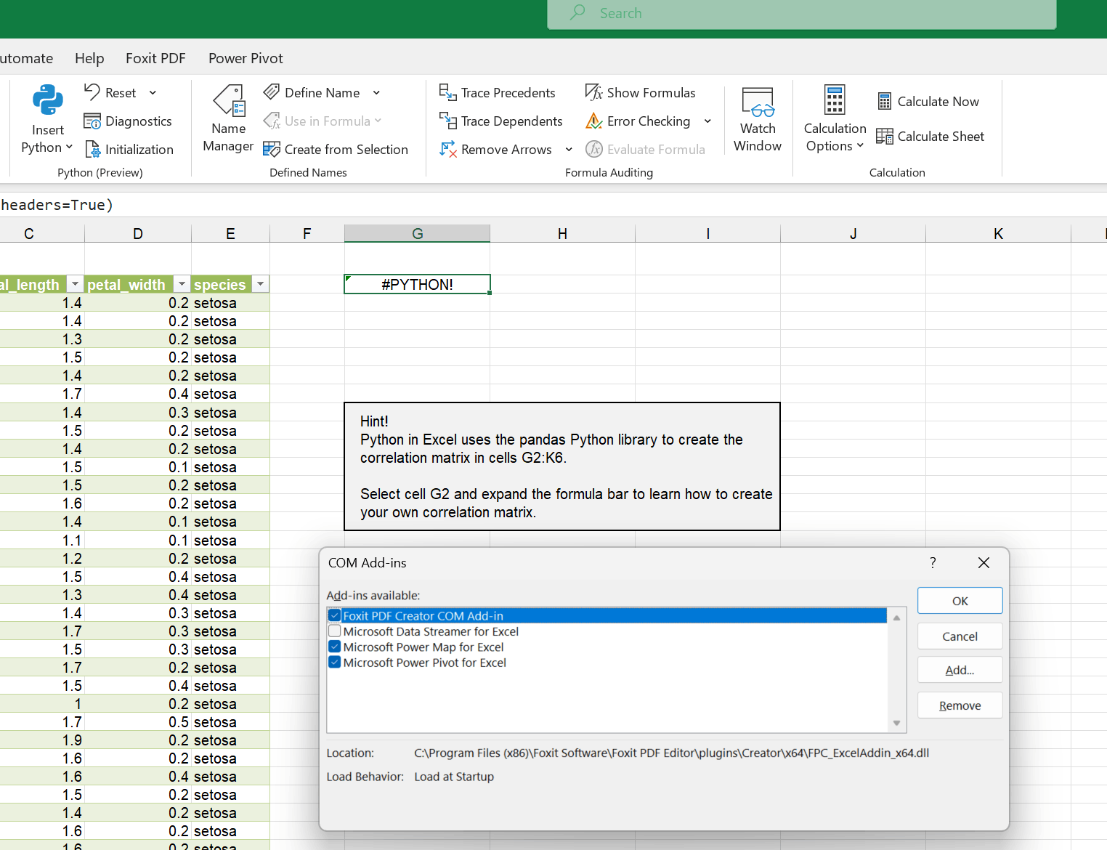Click Remove button in COM Add-ins
Image resolution: width=1107 pixels, height=850 pixels.
[960, 705]
